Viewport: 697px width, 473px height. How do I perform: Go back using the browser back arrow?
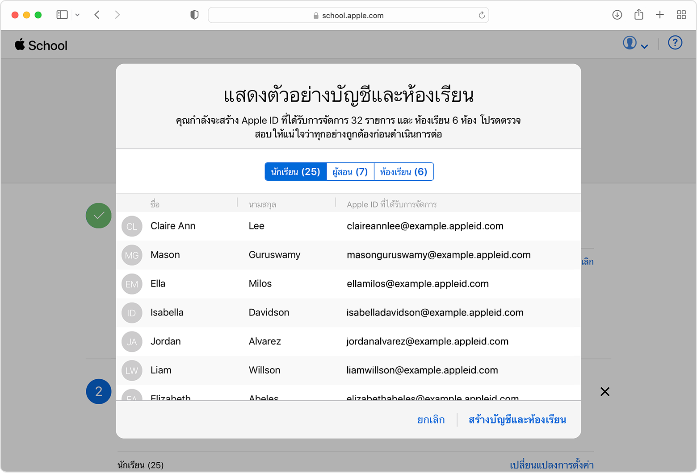coord(97,15)
